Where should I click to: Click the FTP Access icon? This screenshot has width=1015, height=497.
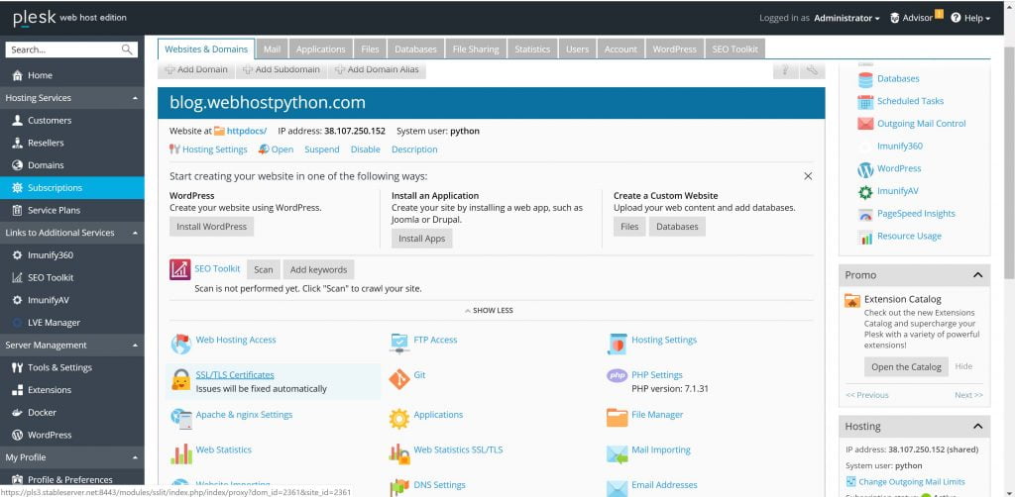399,344
